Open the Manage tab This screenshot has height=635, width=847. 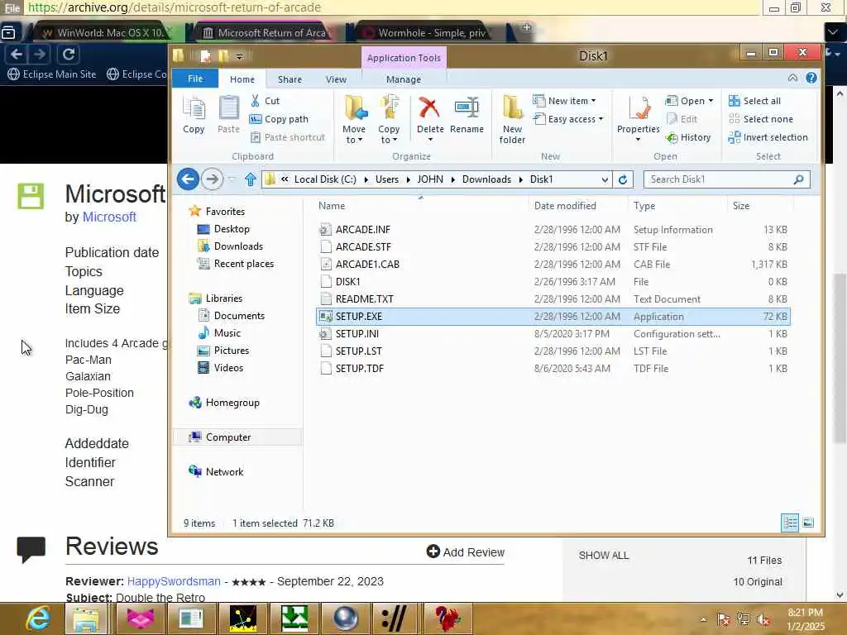pos(404,79)
